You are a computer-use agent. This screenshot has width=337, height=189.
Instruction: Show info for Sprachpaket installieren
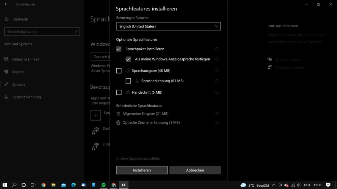point(217,49)
